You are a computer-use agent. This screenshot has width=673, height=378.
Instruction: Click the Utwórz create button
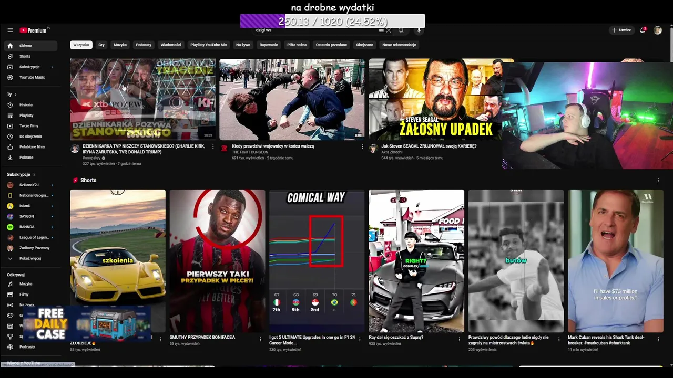tap(621, 30)
